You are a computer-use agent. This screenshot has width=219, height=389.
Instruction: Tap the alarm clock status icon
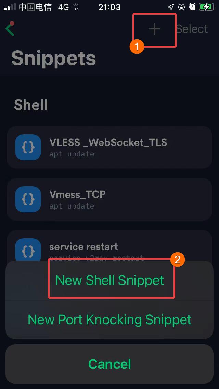click(192, 7)
